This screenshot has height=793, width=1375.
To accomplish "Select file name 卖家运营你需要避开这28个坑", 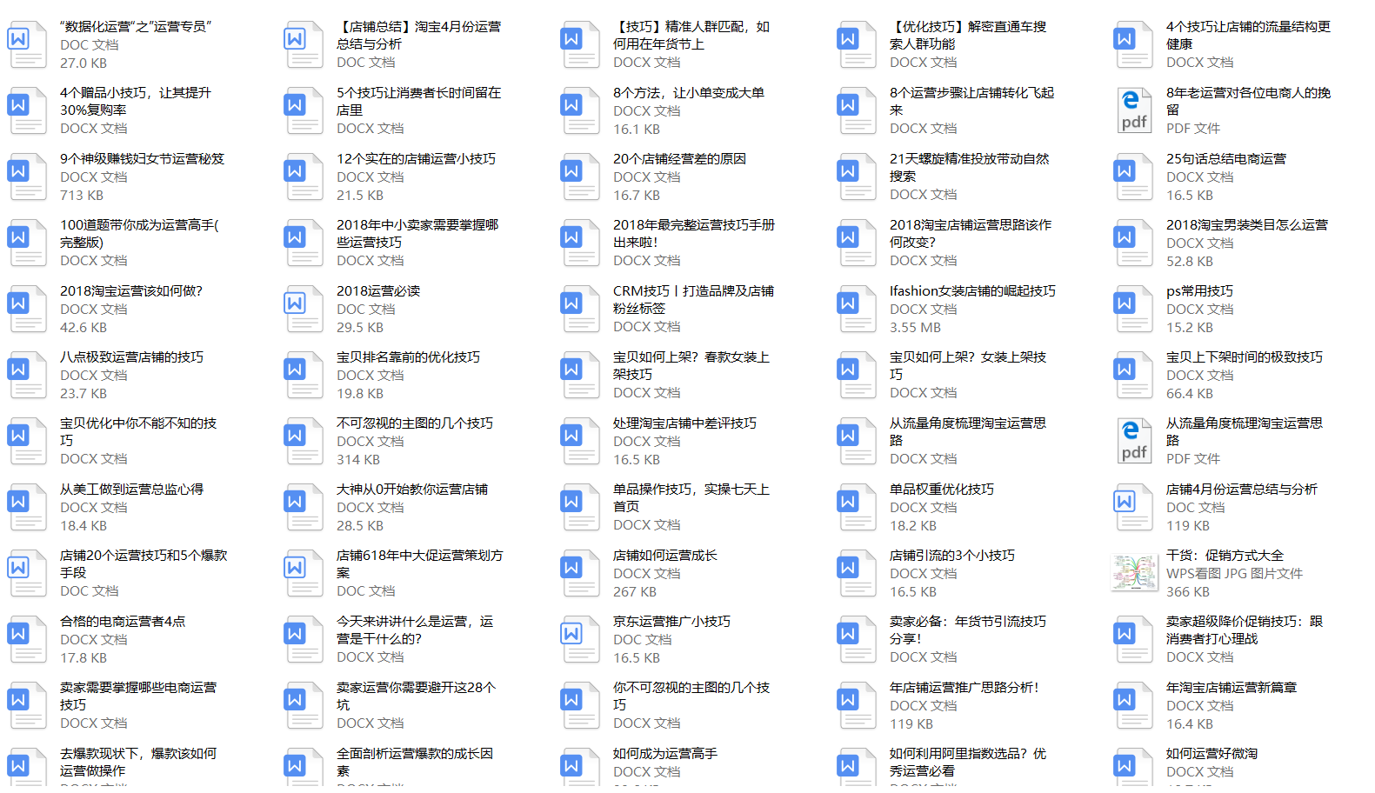I will (417, 696).
